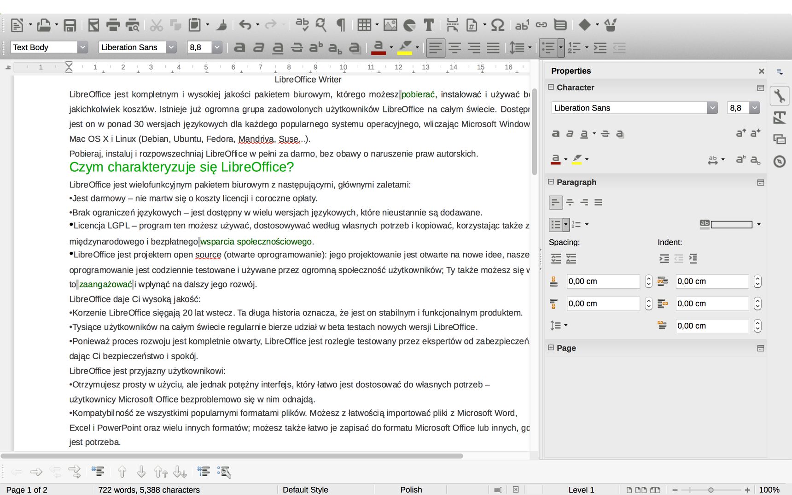Open sidebar Gallery tab
792x495 pixels.
click(780, 139)
